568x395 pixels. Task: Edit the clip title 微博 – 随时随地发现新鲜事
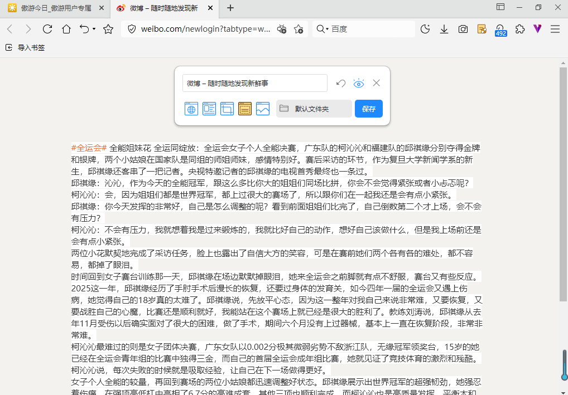(255, 83)
